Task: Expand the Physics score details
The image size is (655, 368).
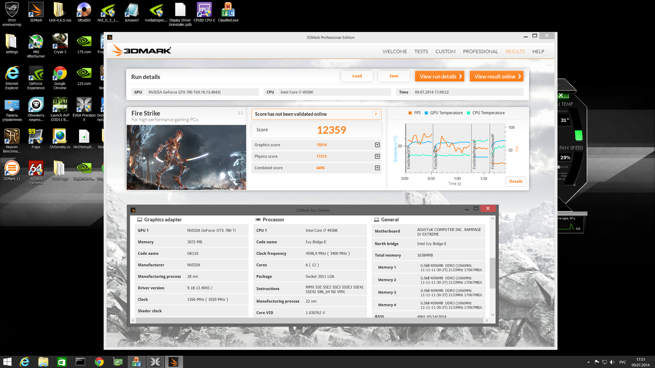Action: [x=377, y=156]
